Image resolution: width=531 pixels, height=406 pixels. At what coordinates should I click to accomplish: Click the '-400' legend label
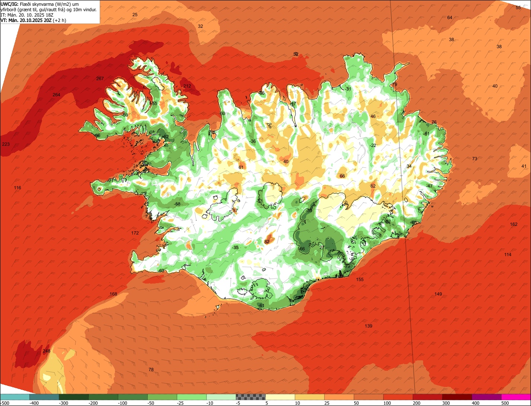tap(34, 403)
